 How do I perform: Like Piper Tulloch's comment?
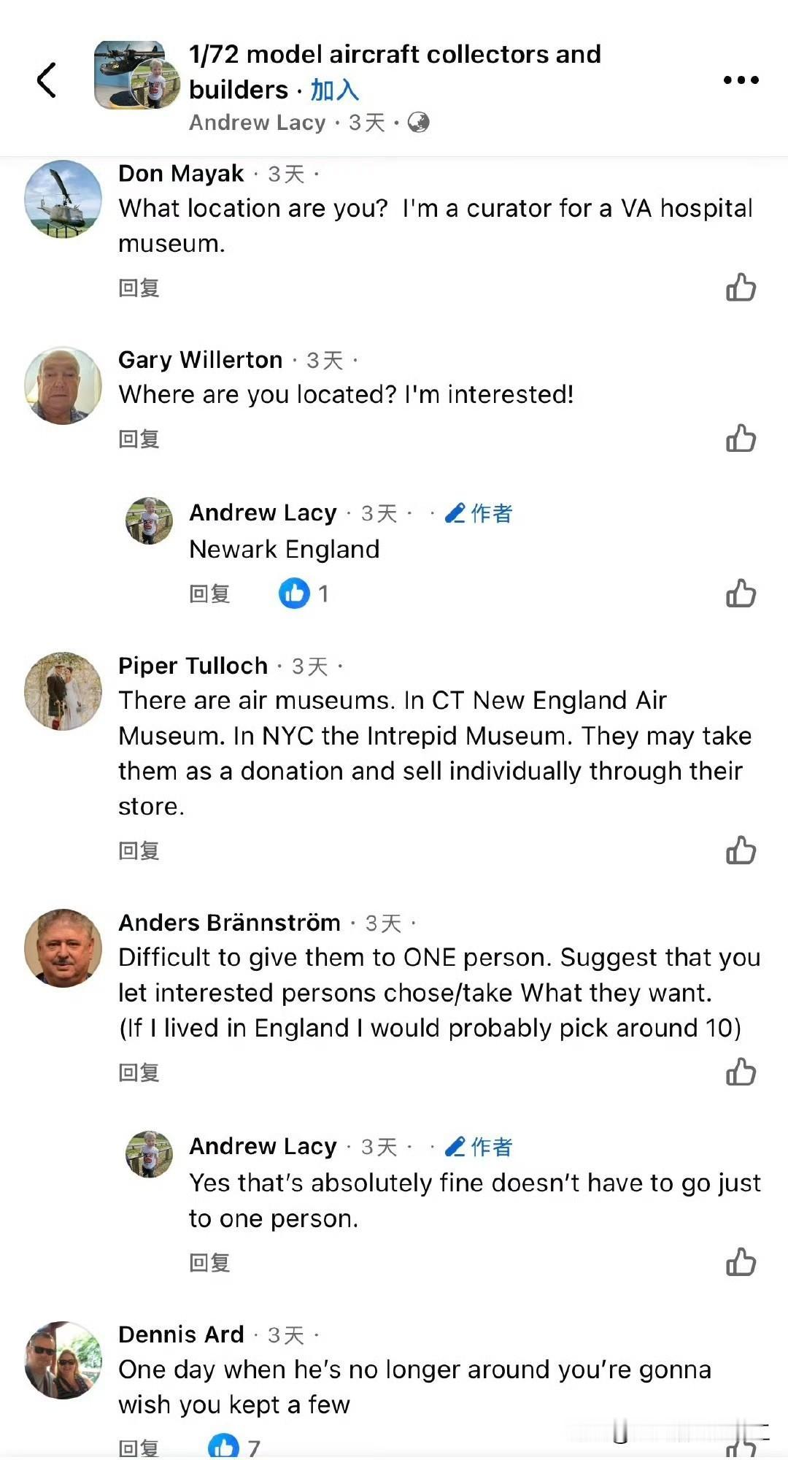point(741,850)
